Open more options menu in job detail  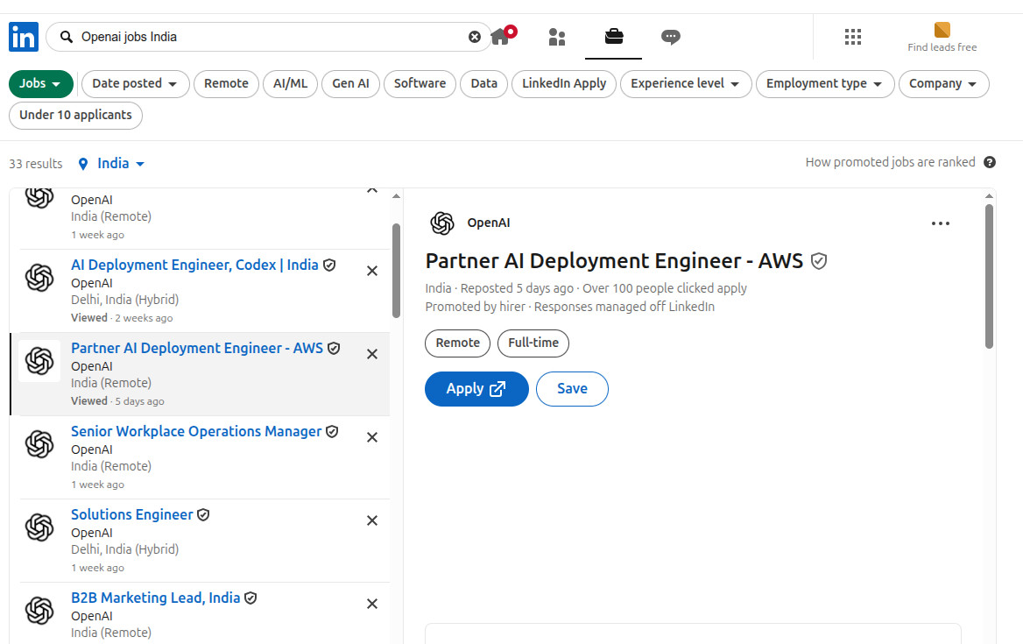940,223
